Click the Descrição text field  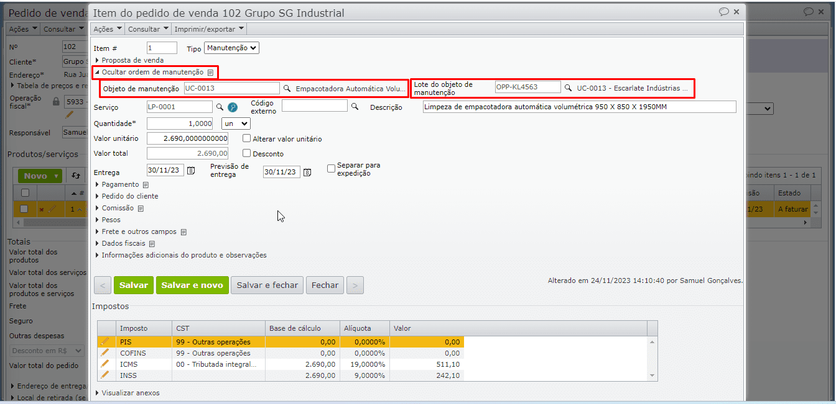579,107
